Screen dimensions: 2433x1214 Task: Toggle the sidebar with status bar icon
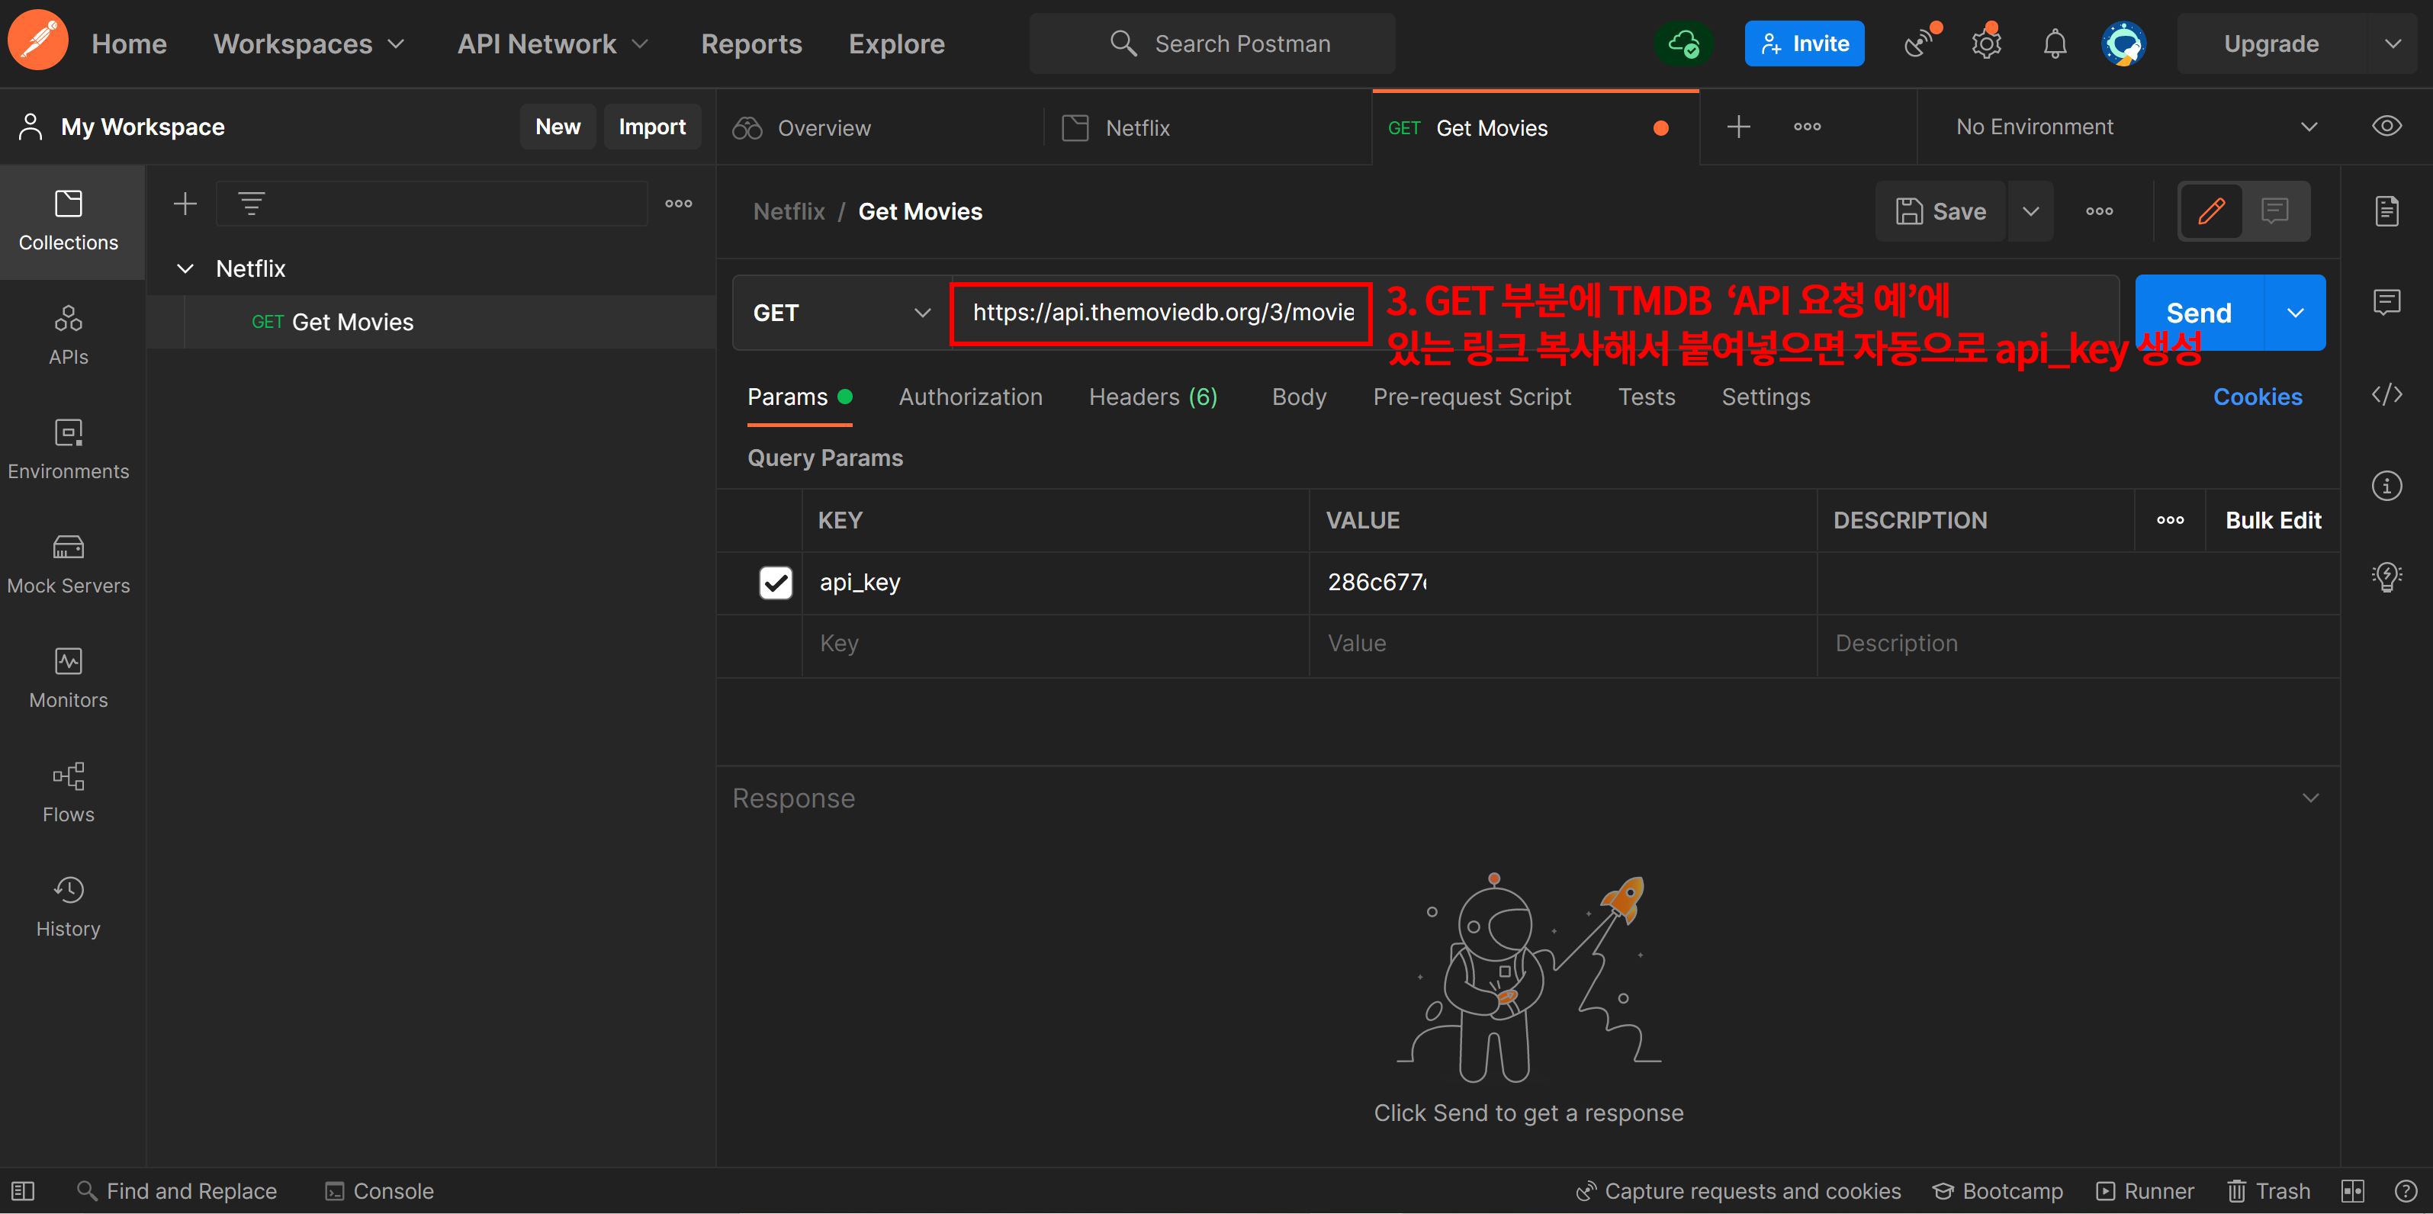(23, 1191)
